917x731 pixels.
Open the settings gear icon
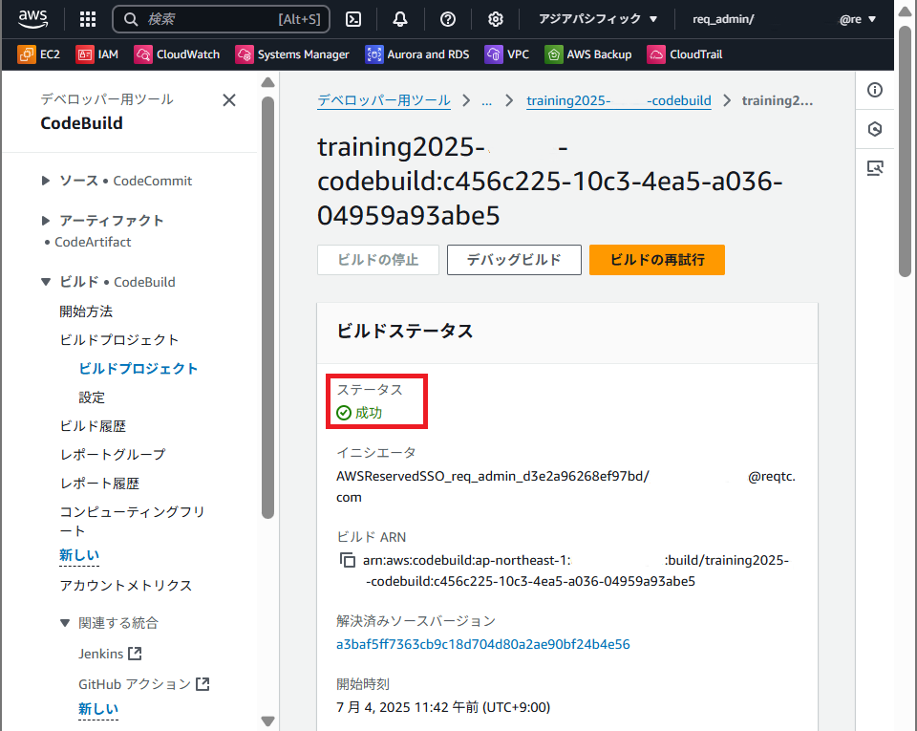pos(496,19)
